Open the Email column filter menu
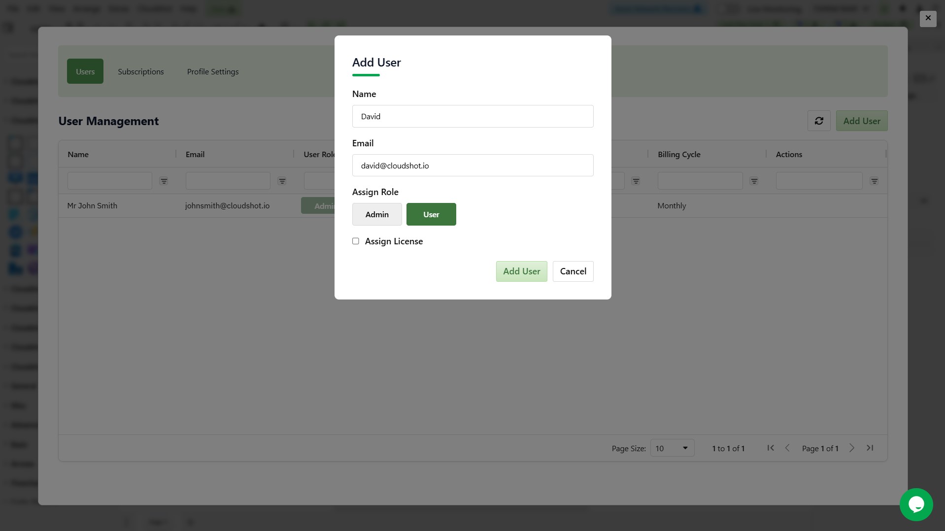This screenshot has height=531, width=945. pos(282,181)
